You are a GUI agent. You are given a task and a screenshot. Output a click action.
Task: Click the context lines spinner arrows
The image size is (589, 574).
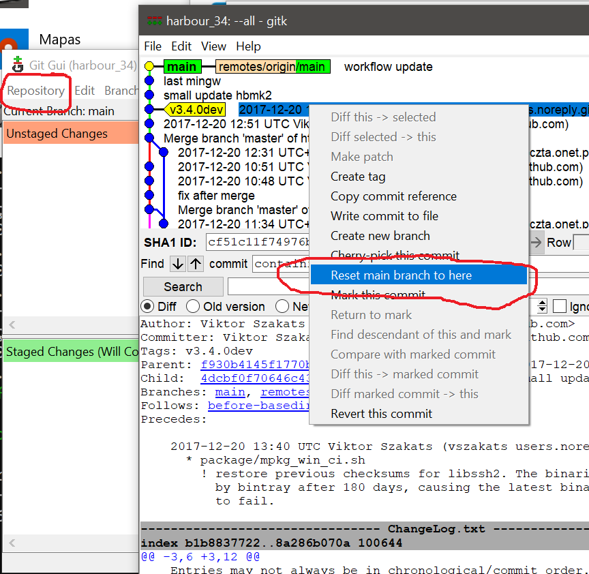pos(542,307)
